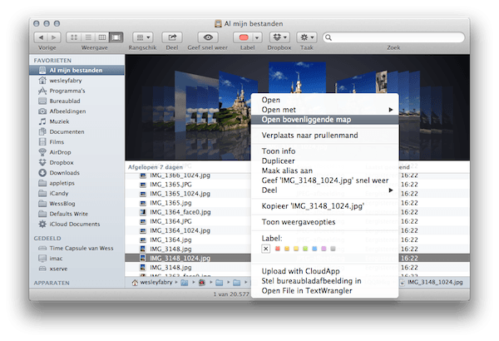
Task: Open wesleyfabry home folder in sidebar
Action: pos(77,81)
